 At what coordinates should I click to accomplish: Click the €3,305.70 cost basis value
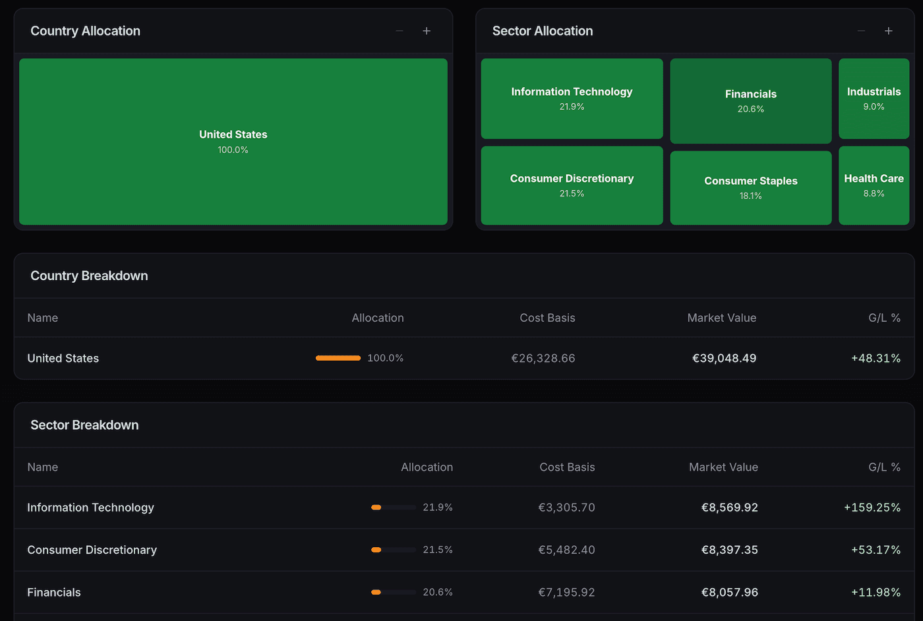(566, 508)
